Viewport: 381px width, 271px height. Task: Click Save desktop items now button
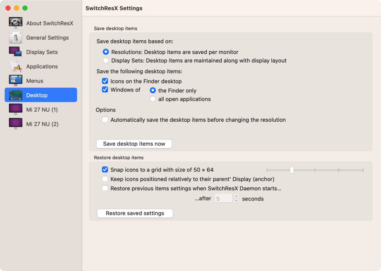tap(134, 144)
